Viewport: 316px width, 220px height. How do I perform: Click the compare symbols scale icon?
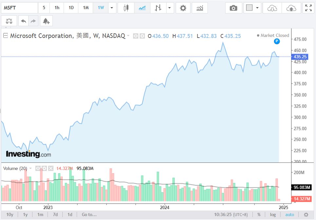pyautogui.click(x=9, y=21)
